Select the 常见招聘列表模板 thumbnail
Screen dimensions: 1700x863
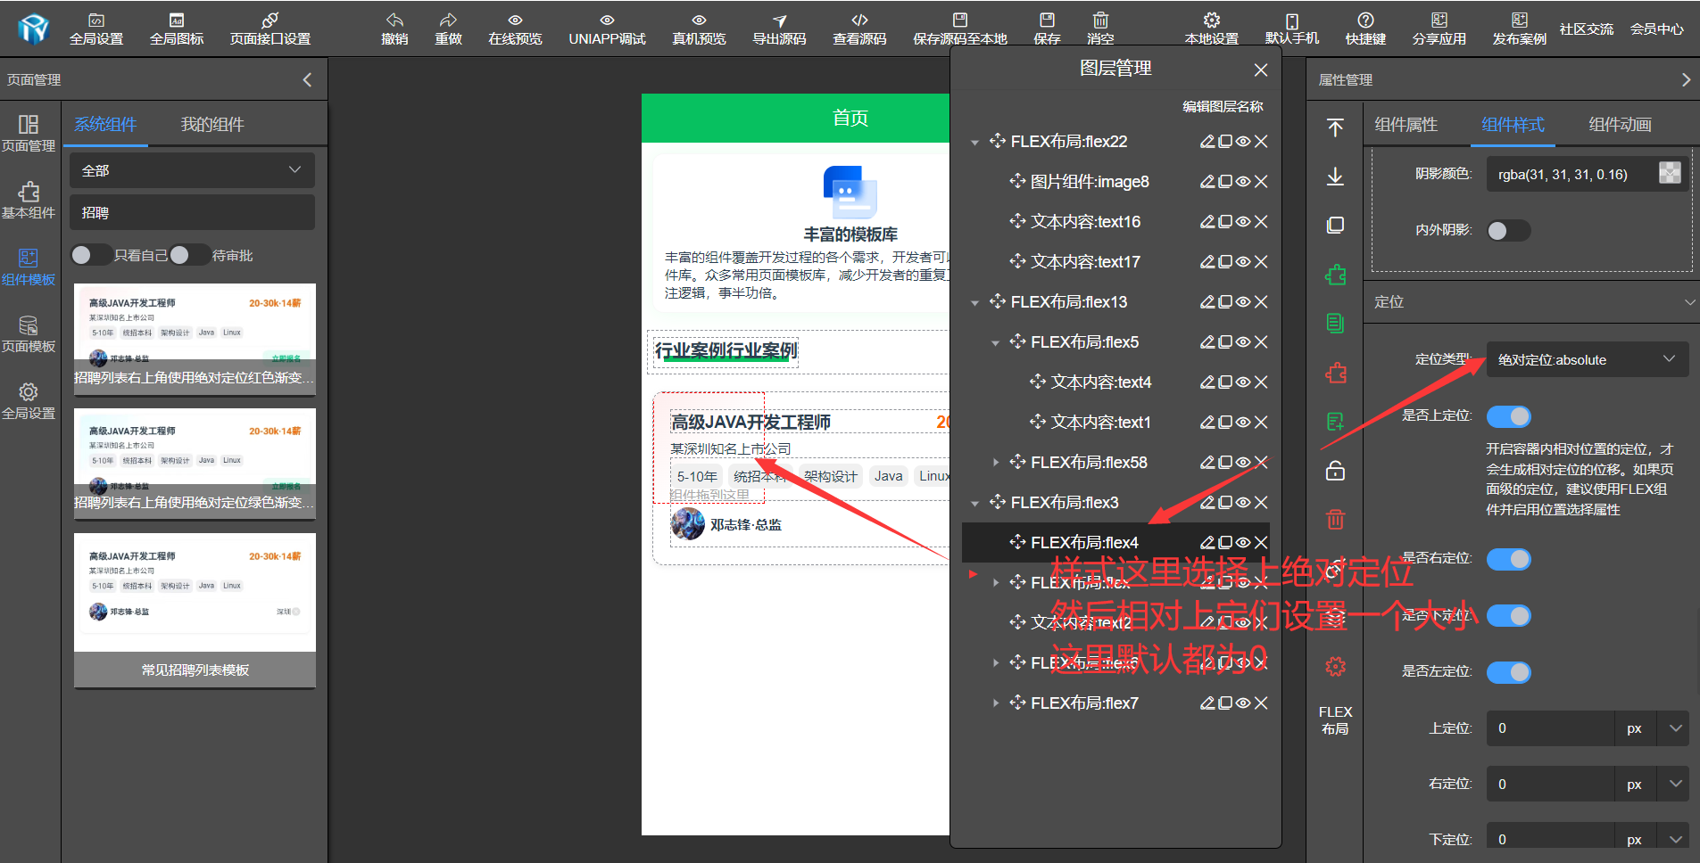pyautogui.click(x=195, y=611)
